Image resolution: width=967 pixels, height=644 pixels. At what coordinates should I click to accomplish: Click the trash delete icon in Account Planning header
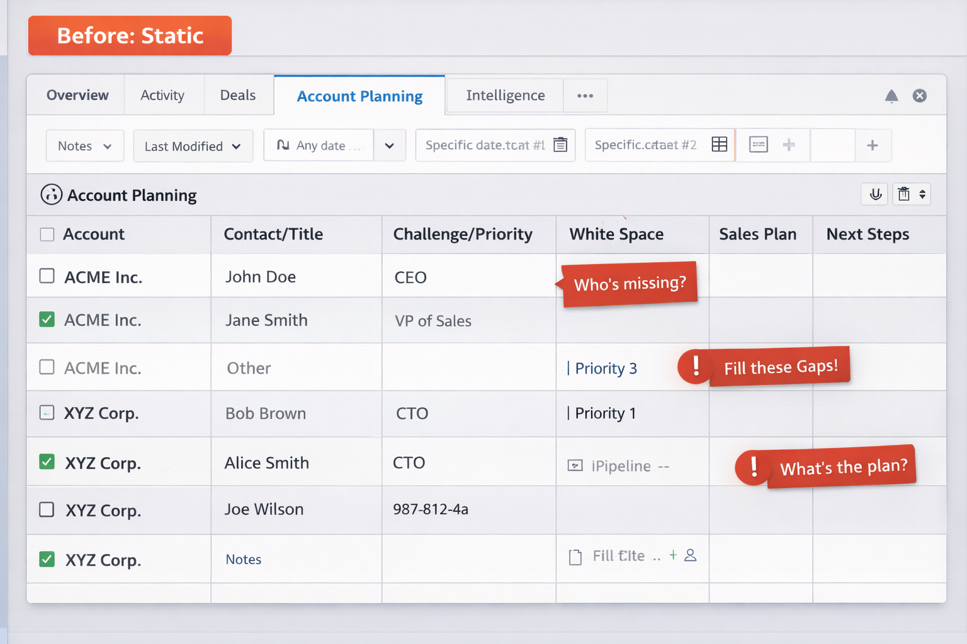click(x=903, y=194)
